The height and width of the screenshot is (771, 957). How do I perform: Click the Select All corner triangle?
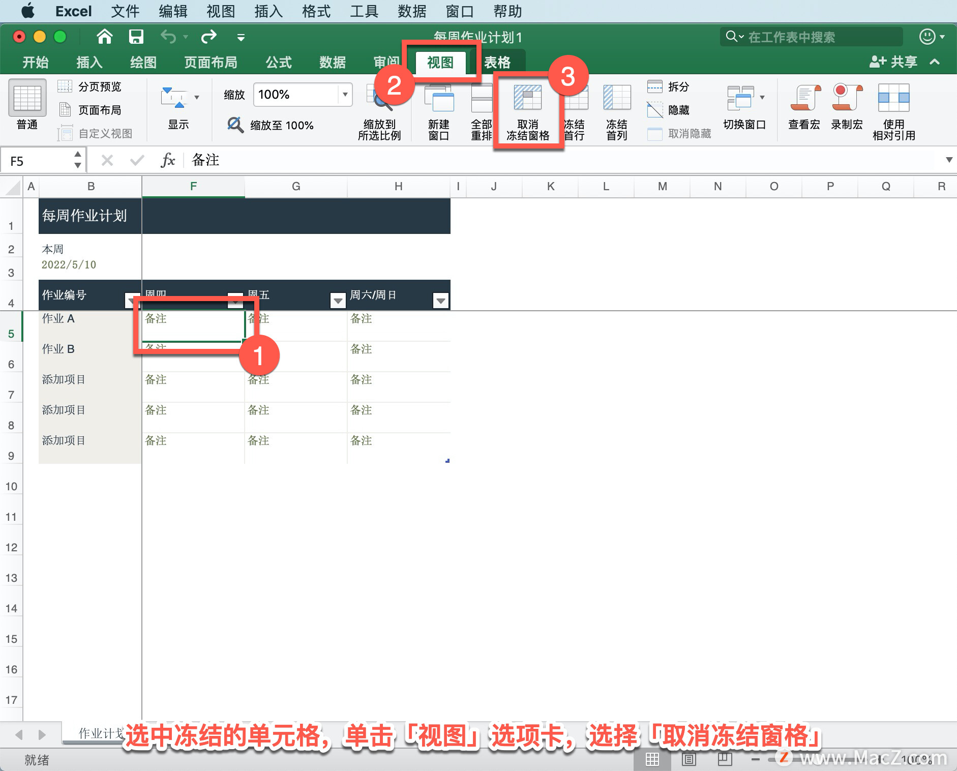[12, 187]
